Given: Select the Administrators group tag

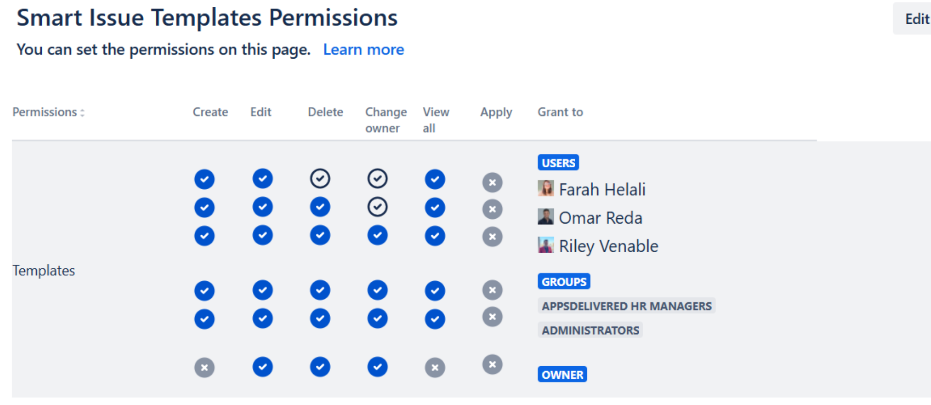Looking at the screenshot, I should coord(590,330).
